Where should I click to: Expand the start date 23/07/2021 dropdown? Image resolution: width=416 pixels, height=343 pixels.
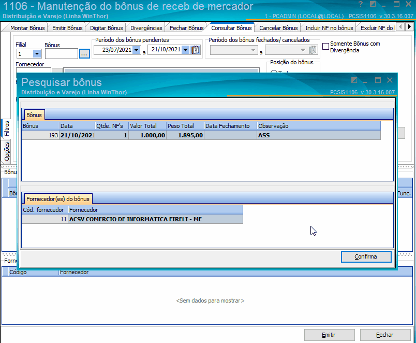pos(137,50)
